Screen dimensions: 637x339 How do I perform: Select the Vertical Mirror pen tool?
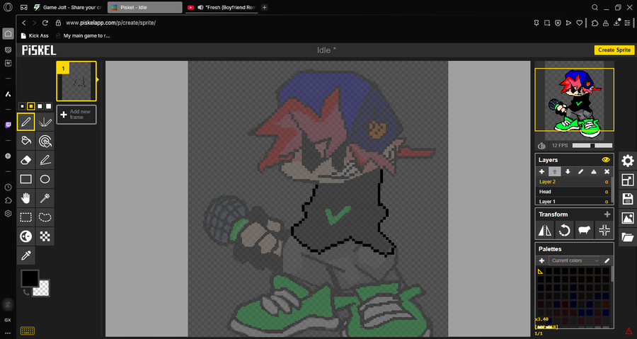point(45,122)
